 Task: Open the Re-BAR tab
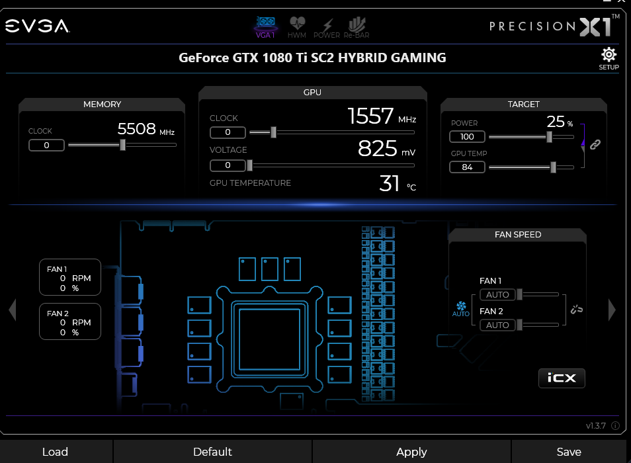tap(357, 27)
